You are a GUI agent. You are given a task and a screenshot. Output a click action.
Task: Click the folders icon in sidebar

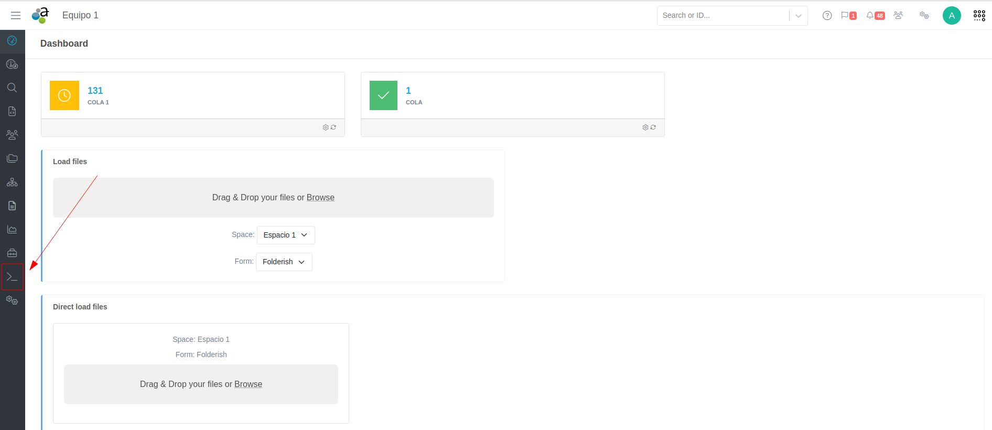12,158
